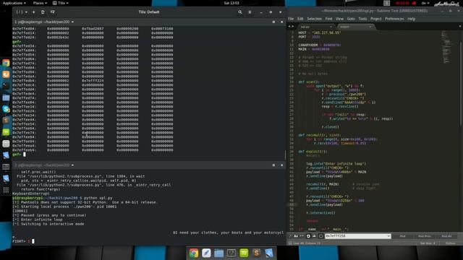This screenshot has width=463, height=260.
Task: Click the Find button in Sublime
Action: click(402, 236)
